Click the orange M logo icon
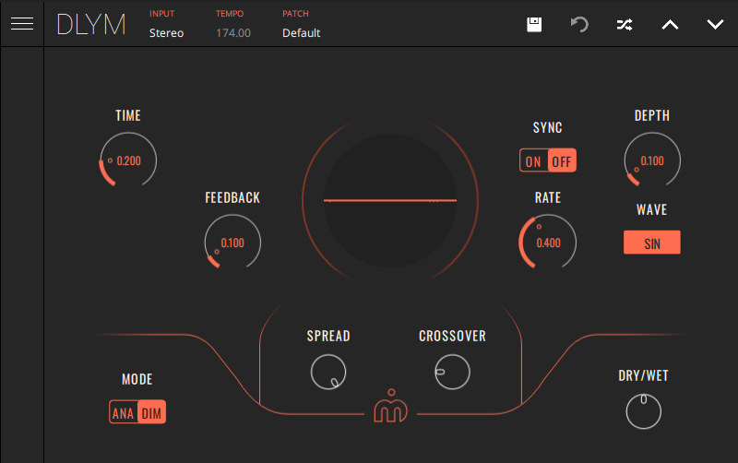The height and width of the screenshot is (463, 738). [x=390, y=409]
